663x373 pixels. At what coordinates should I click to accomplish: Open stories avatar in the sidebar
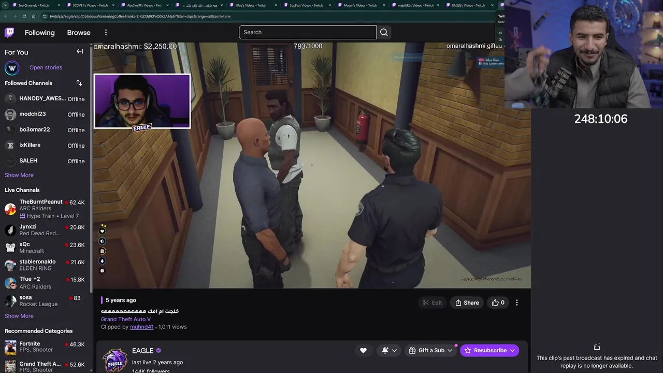tap(12, 68)
